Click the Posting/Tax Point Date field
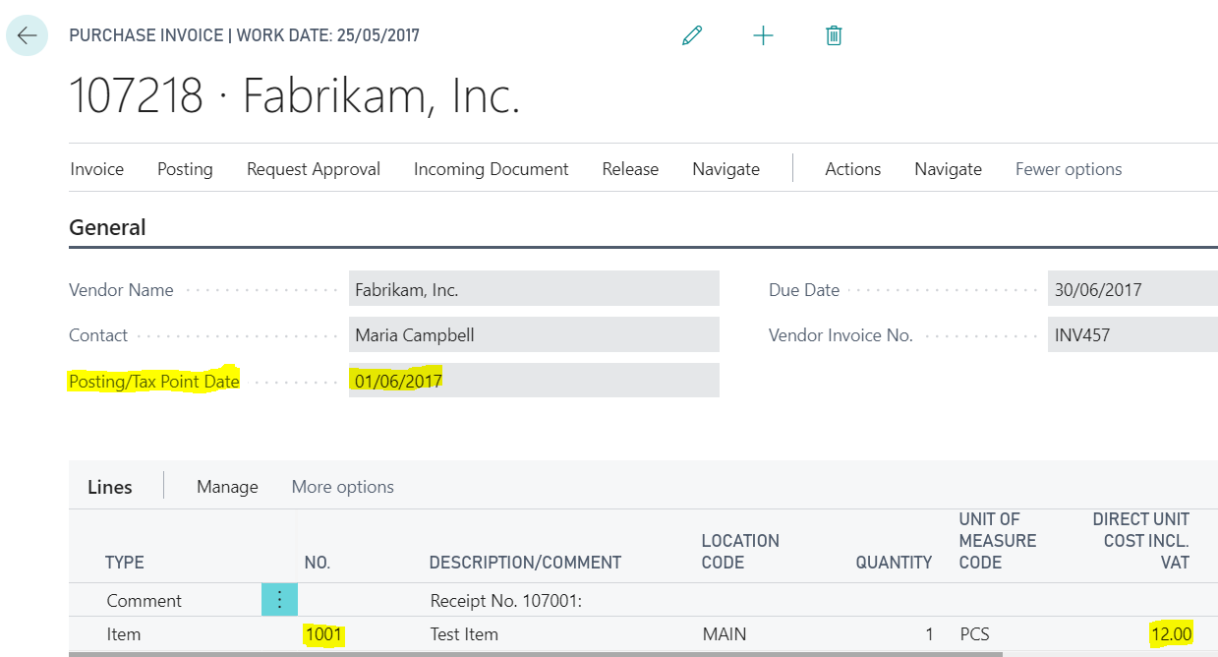Screen dimensions: 1218x657 point(533,381)
